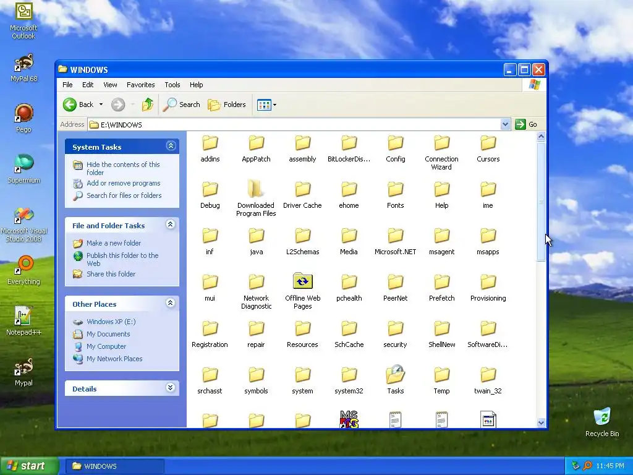633x475 pixels.
Task: Open the Address bar dropdown
Action: [505, 124]
